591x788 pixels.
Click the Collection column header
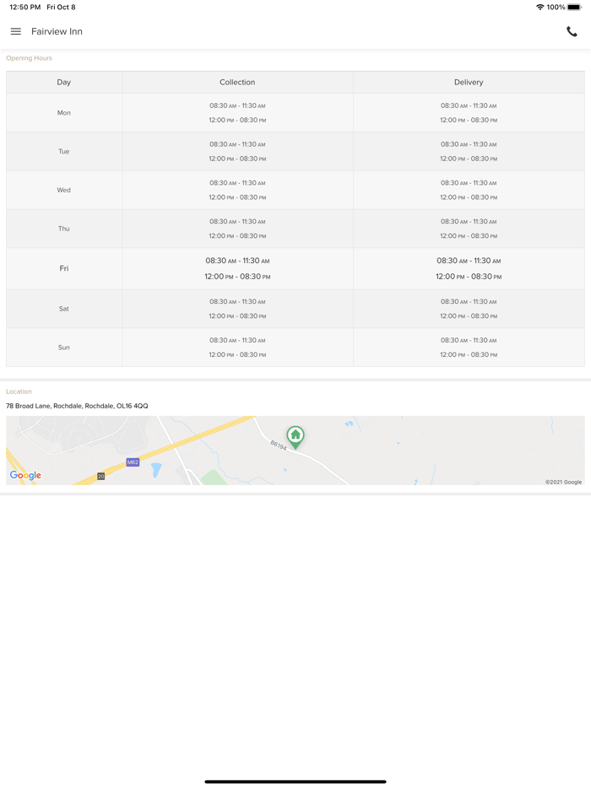(237, 83)
